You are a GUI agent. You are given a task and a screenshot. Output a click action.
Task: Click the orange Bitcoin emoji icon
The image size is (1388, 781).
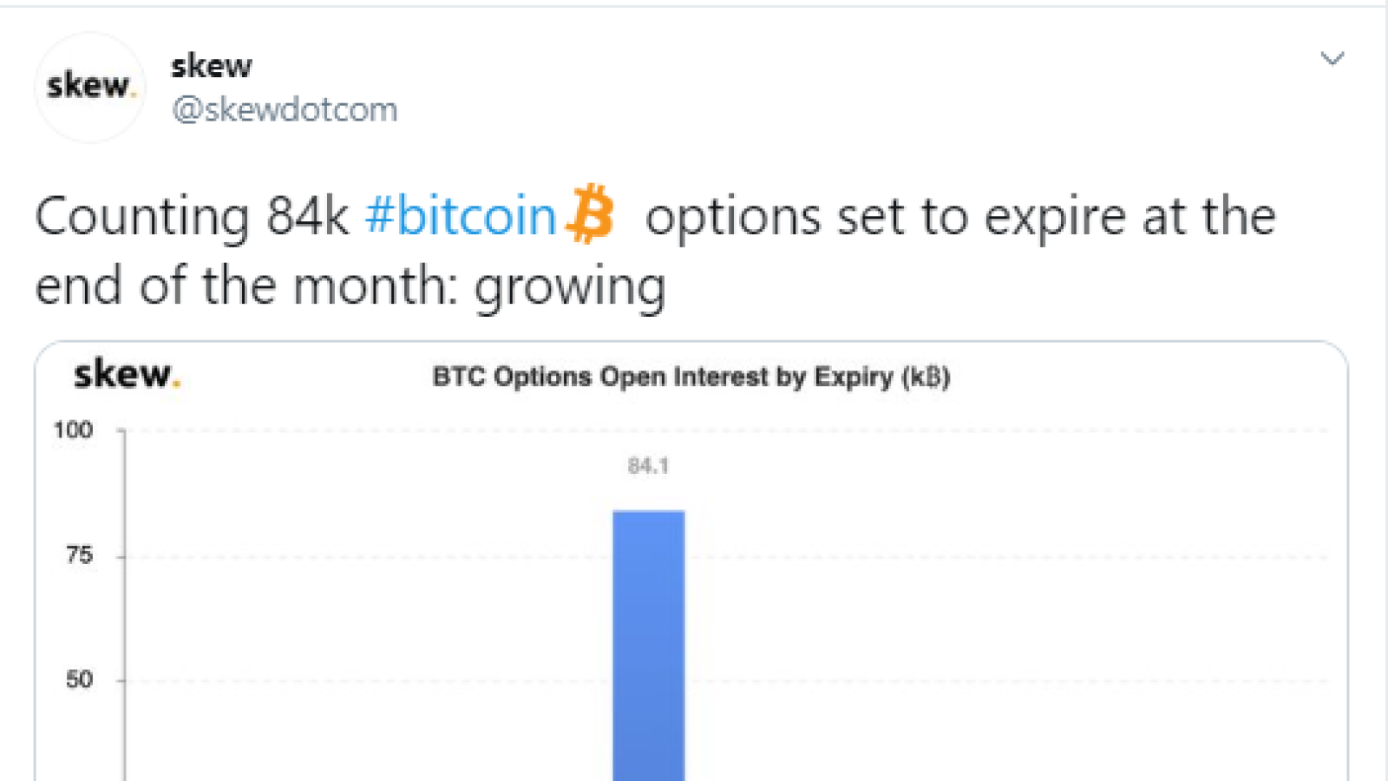coord(590,213)
